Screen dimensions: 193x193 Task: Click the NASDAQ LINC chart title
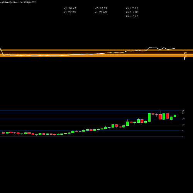click(28, 2)
